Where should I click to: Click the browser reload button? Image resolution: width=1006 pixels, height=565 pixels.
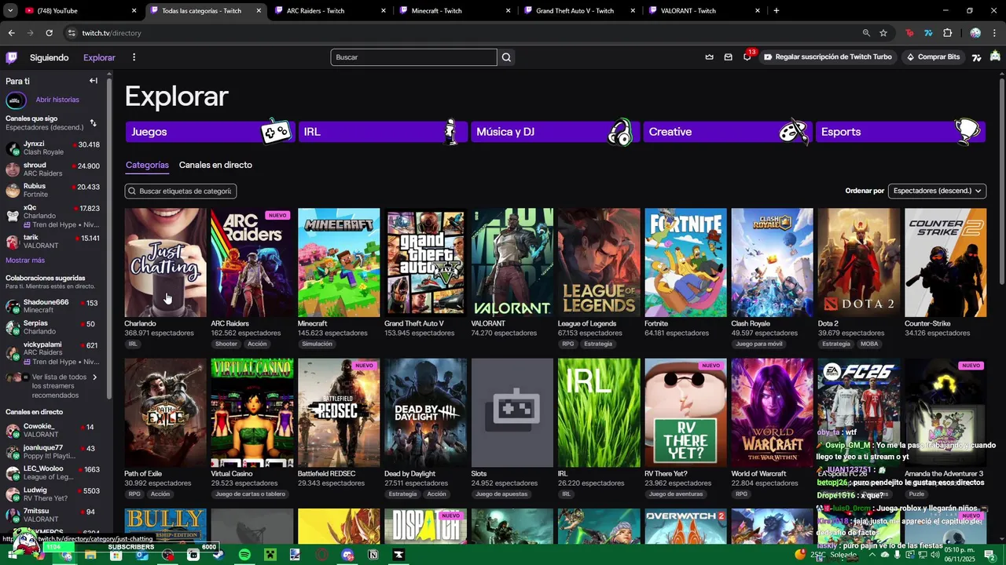point(49,33)
